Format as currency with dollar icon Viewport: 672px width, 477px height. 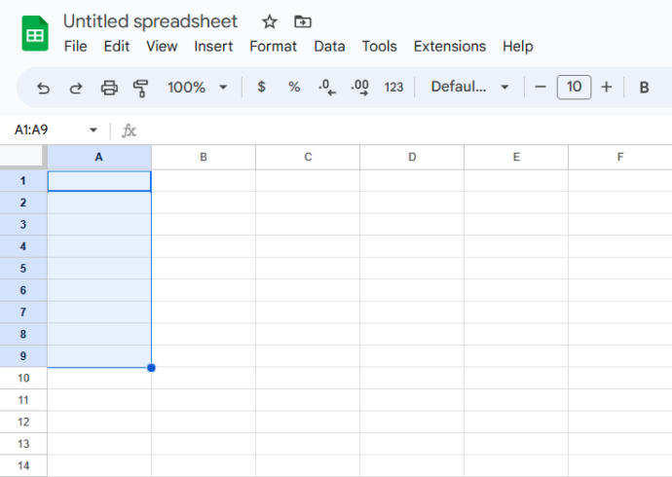click(x=261, y=87)
